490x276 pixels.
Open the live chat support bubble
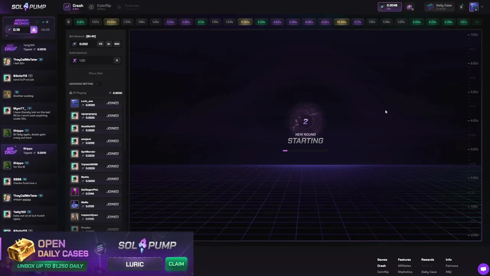(483, 269)
